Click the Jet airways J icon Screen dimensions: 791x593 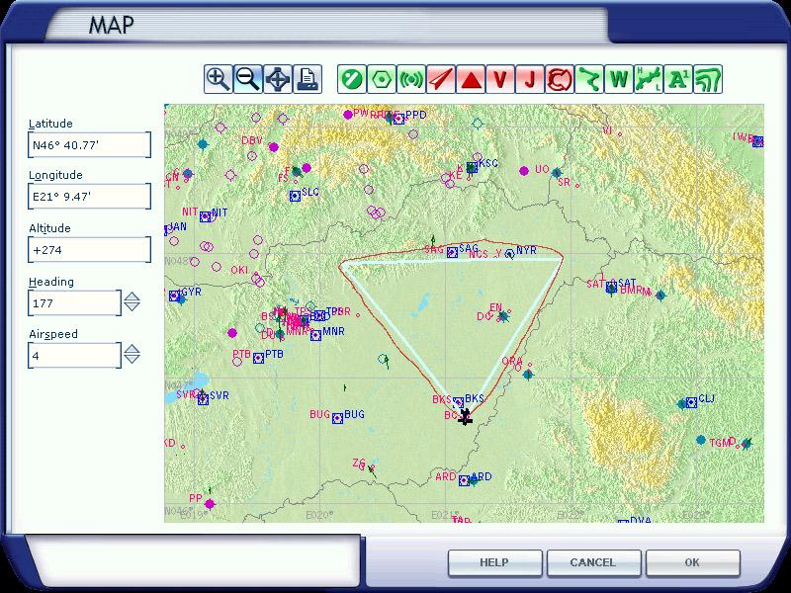pyautogui.click(x=530, y=79)
